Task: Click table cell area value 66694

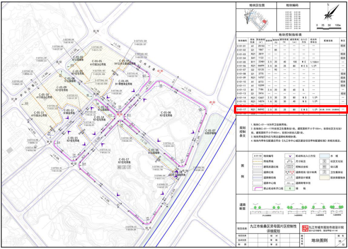Action: pyautogui.click(x=261, y=66)
